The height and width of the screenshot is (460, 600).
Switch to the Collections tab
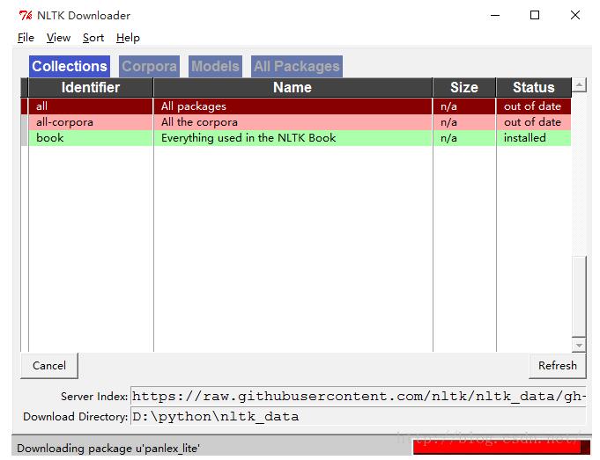point(70,67)
